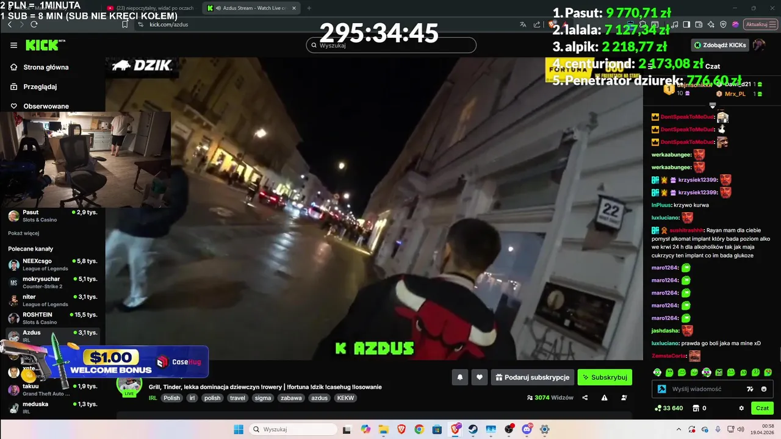Open the music playlist icon in browser toolbar
The height and width of the screenshot is (439, 781).
pos(675,24)
